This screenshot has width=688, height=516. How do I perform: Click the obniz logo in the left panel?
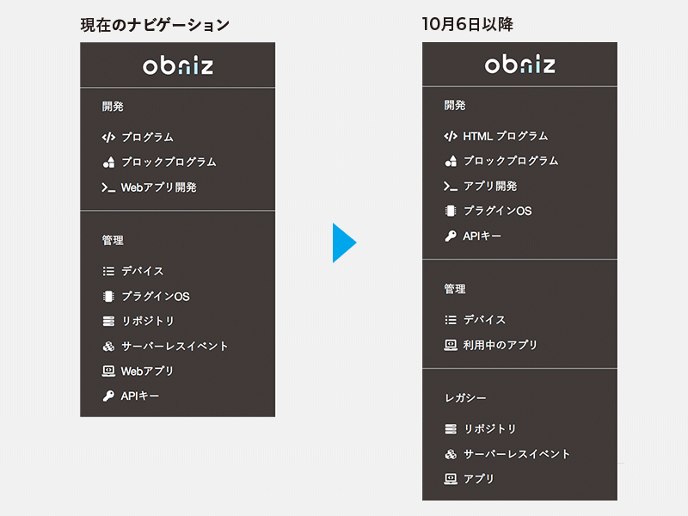pyautogui.click(x=177, y=65)
